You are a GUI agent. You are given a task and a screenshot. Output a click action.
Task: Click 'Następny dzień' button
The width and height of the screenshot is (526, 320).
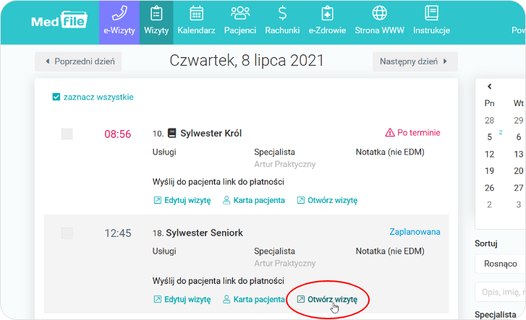[x=415, y=61]
